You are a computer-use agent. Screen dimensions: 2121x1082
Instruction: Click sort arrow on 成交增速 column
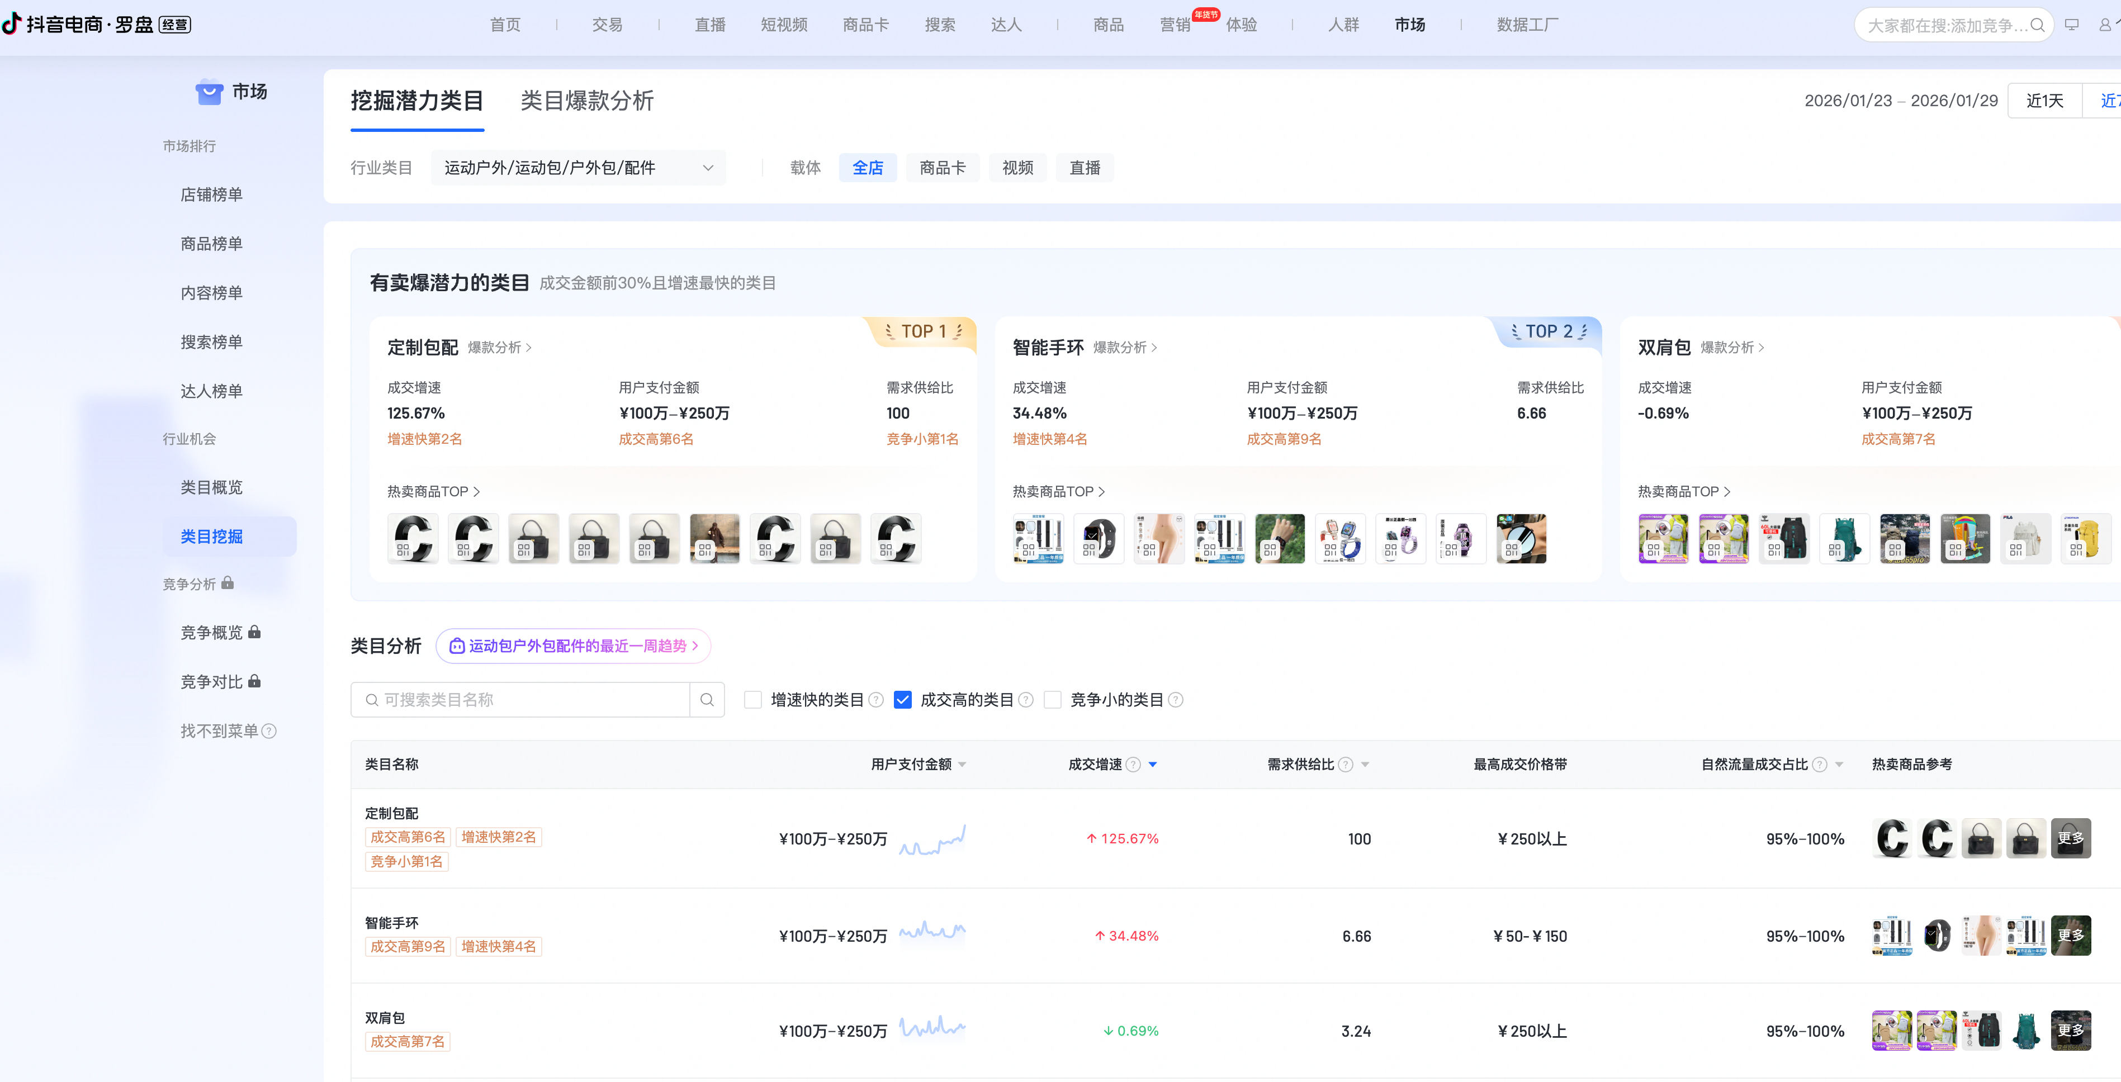[x=1153, y=764]
